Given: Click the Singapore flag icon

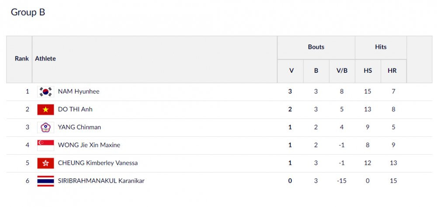Looking at the screenshot, I should tap(45, 145).
